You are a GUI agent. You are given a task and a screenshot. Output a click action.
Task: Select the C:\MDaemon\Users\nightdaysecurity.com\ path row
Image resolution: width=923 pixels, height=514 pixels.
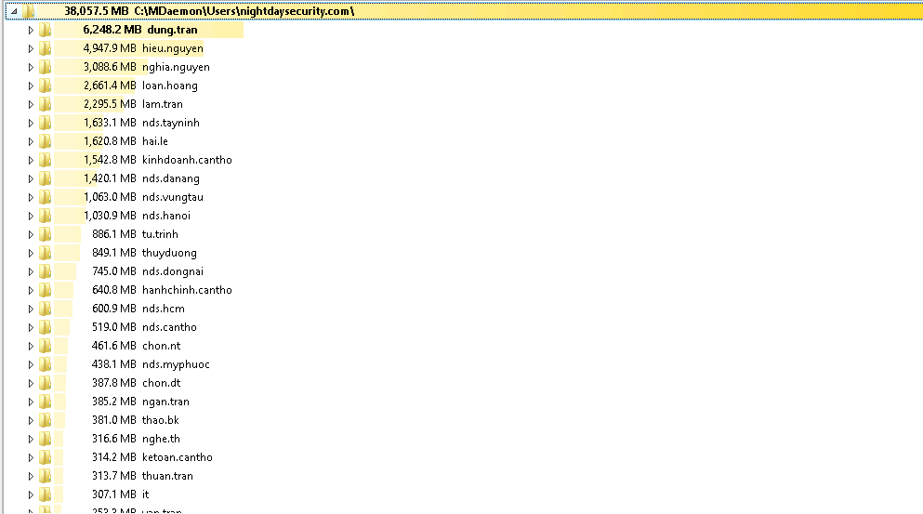[464, 11]
